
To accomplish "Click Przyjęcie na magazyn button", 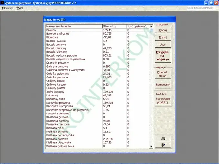I will [163, 56].
